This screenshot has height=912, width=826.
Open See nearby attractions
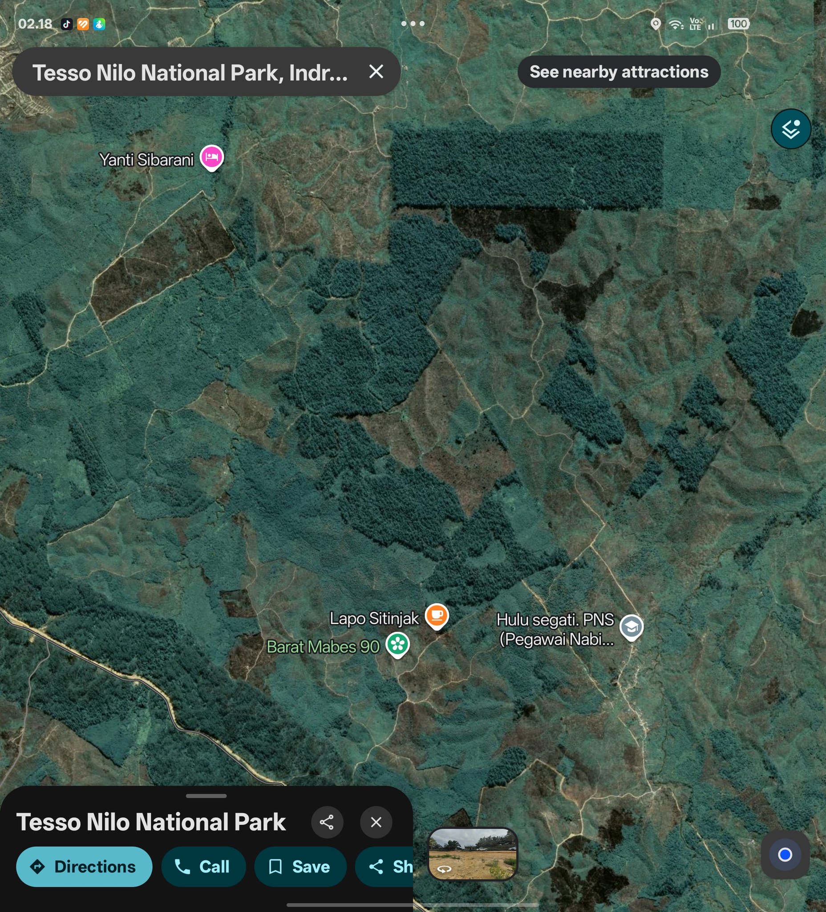(x=619, y=72)
